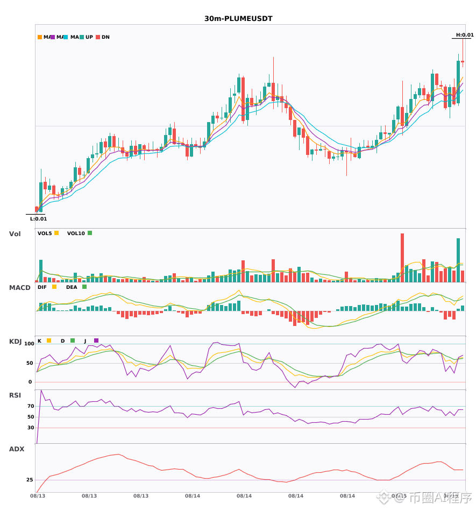Click the RSI 30 level label
This screenshot has width=476, height=511.
[x=31, y=428]
